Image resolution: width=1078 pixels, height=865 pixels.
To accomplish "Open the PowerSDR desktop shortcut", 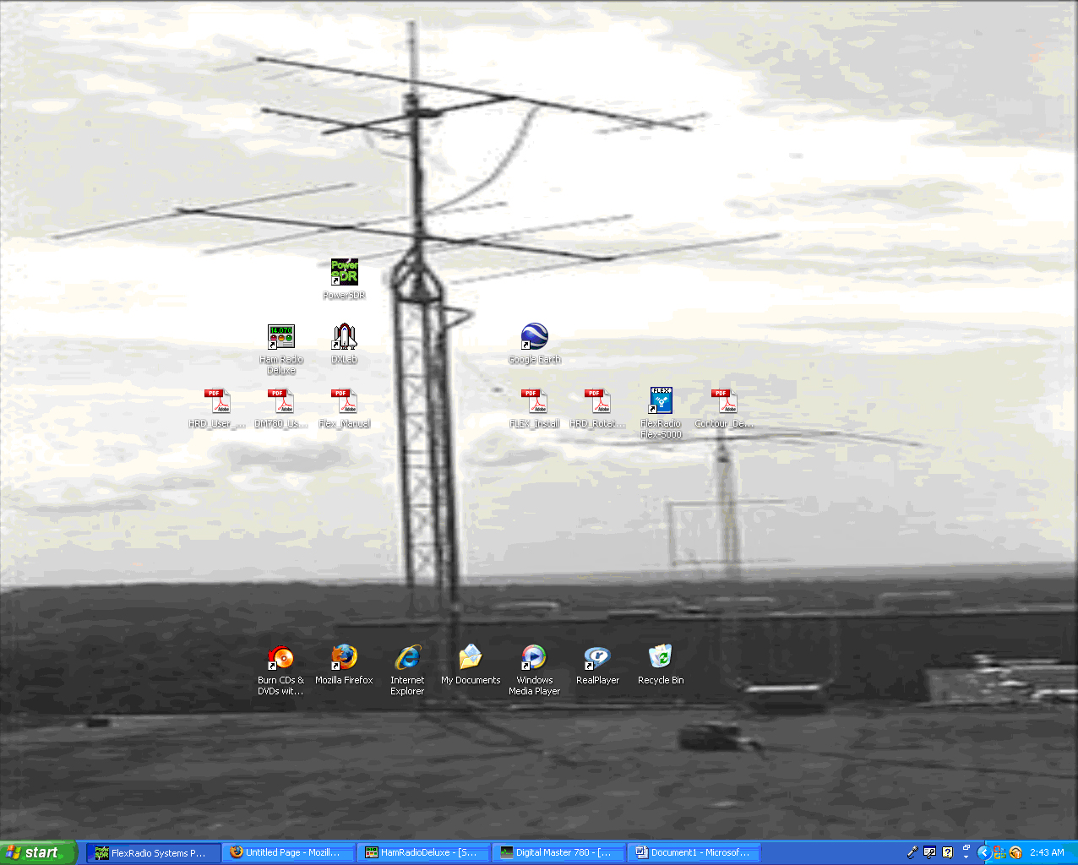I will tap(344, 273).
